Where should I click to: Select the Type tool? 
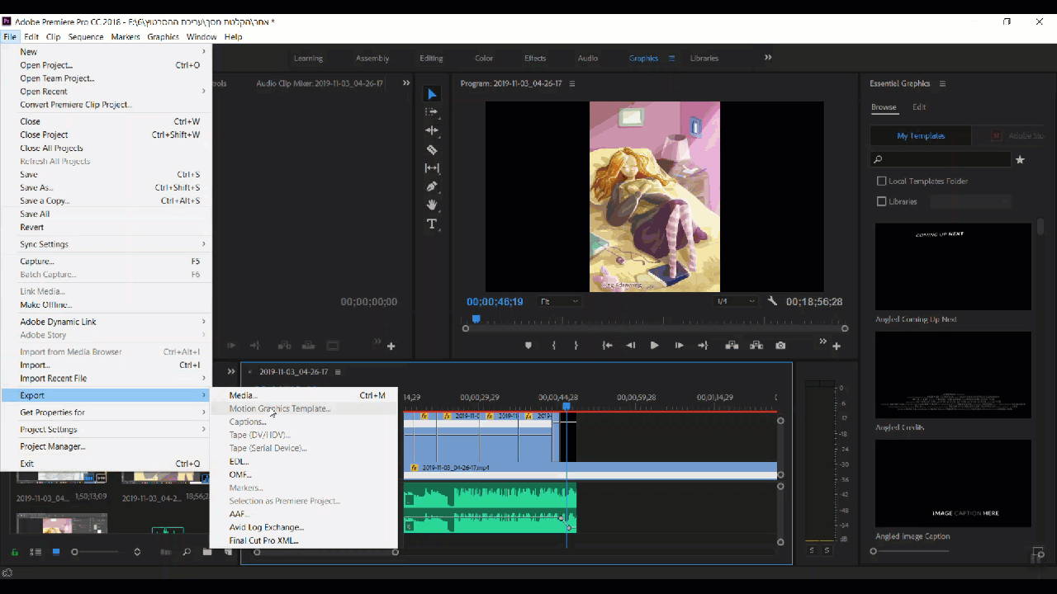click(x=432, y=224)
